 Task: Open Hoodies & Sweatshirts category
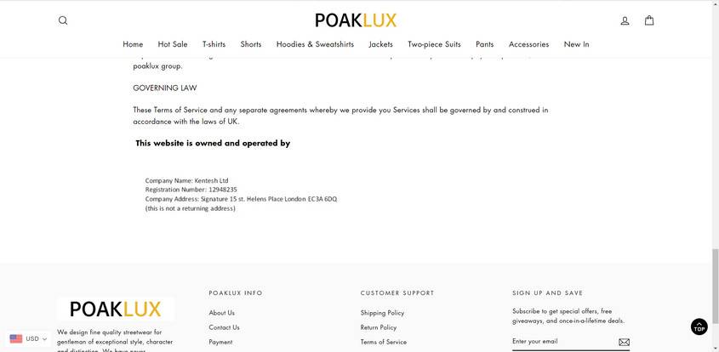(x=315, y=44)
